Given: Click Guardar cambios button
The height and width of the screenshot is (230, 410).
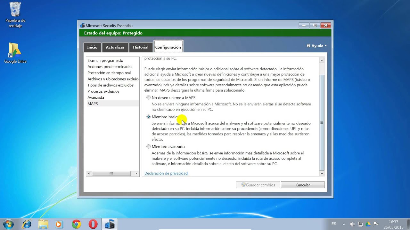Looking at the screenshot, I should pos(258,185).
